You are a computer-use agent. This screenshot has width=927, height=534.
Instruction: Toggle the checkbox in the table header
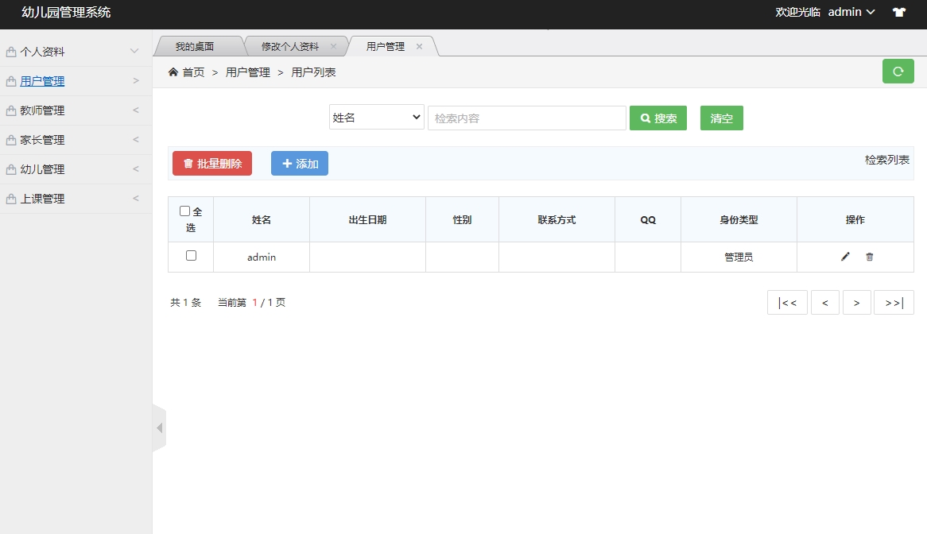185,211
